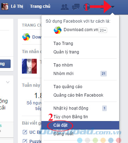
Task: Open the UC Br recent post link
Action: [35, 132]
